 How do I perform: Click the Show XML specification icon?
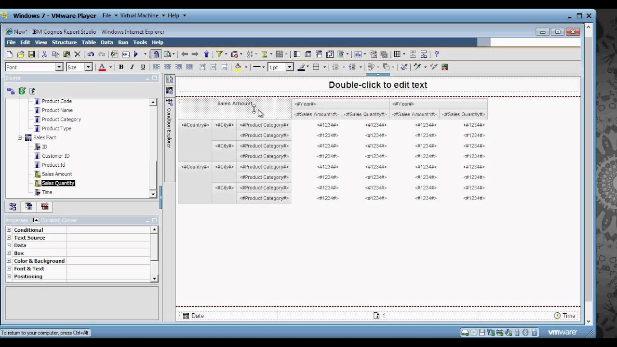(x=126, y=54)
